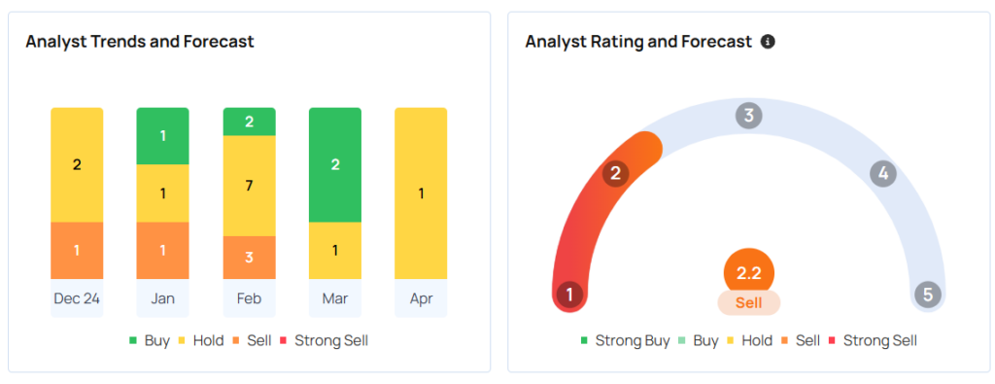995x384 pixels.
Task: Click the yellow Hold segment showing 7 in Feb
Action: pyautogui.click(x=249, y=186)
